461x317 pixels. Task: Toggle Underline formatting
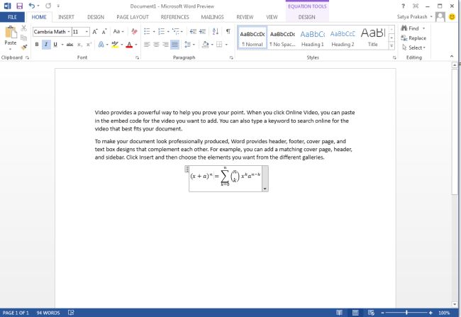coord(55,45)
